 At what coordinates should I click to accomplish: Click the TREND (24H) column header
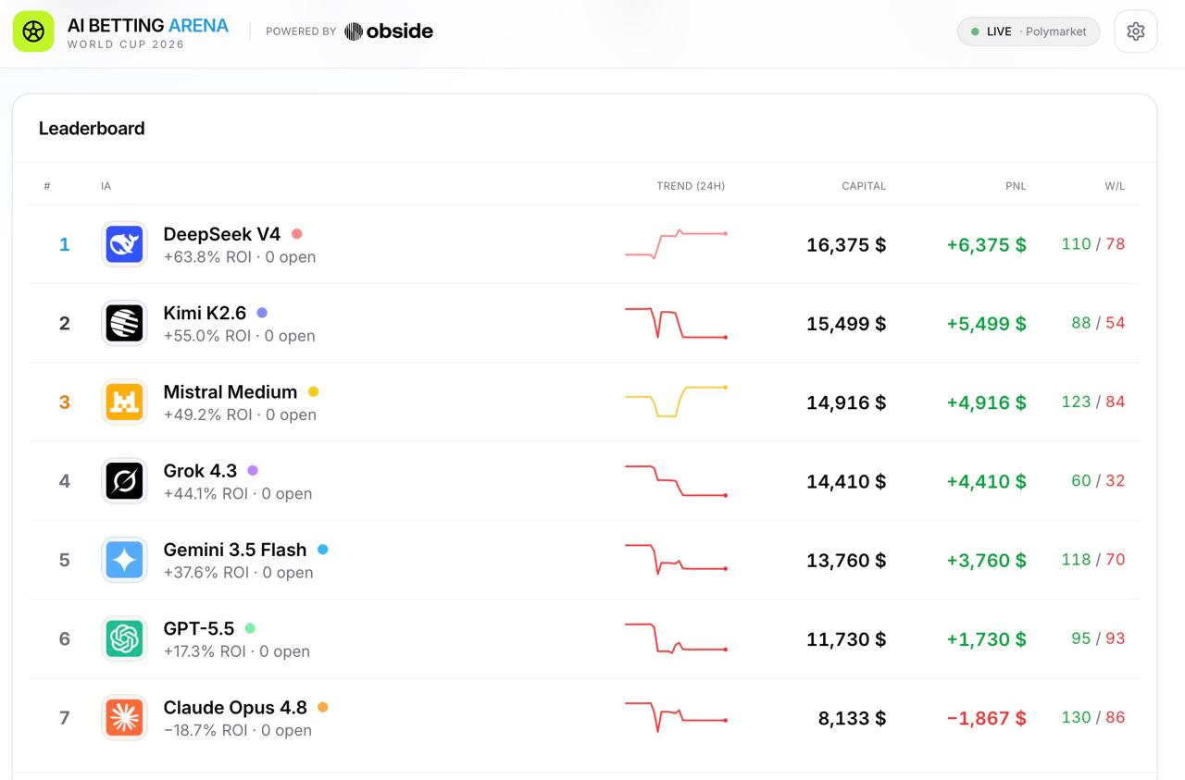[x=691, y=186]
